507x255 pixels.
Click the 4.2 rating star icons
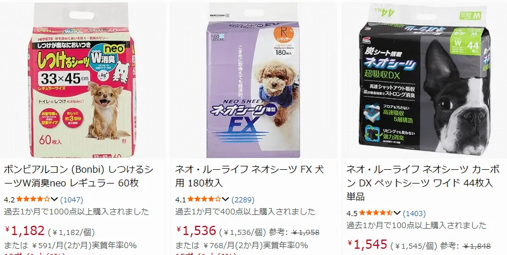[x=33, y=199]
